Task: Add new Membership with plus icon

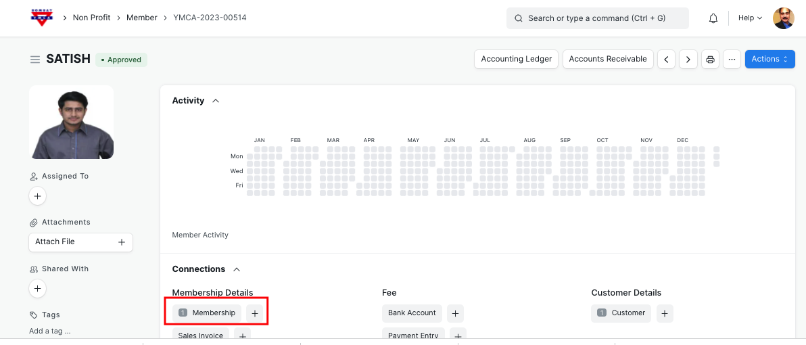Action: click(x=255, y=313)
